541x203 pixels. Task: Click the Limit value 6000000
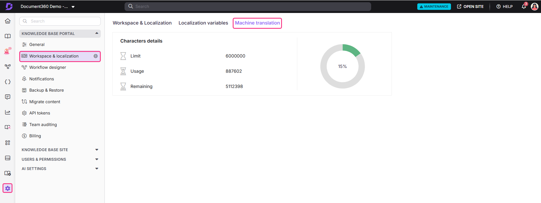(235, 56)
